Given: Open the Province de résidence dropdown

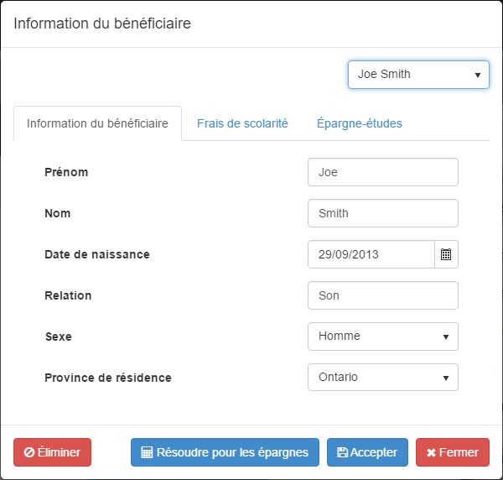Looking at the screenshot, I should coord(382,378).
